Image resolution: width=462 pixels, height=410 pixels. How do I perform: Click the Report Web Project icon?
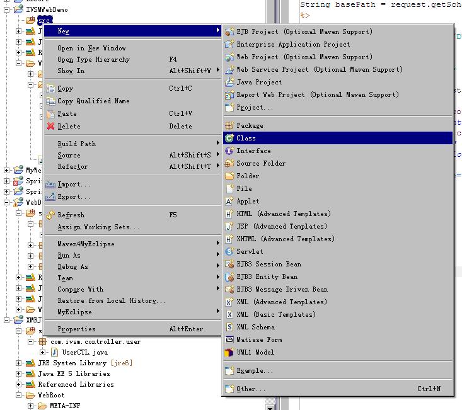[x=229, y=94]
